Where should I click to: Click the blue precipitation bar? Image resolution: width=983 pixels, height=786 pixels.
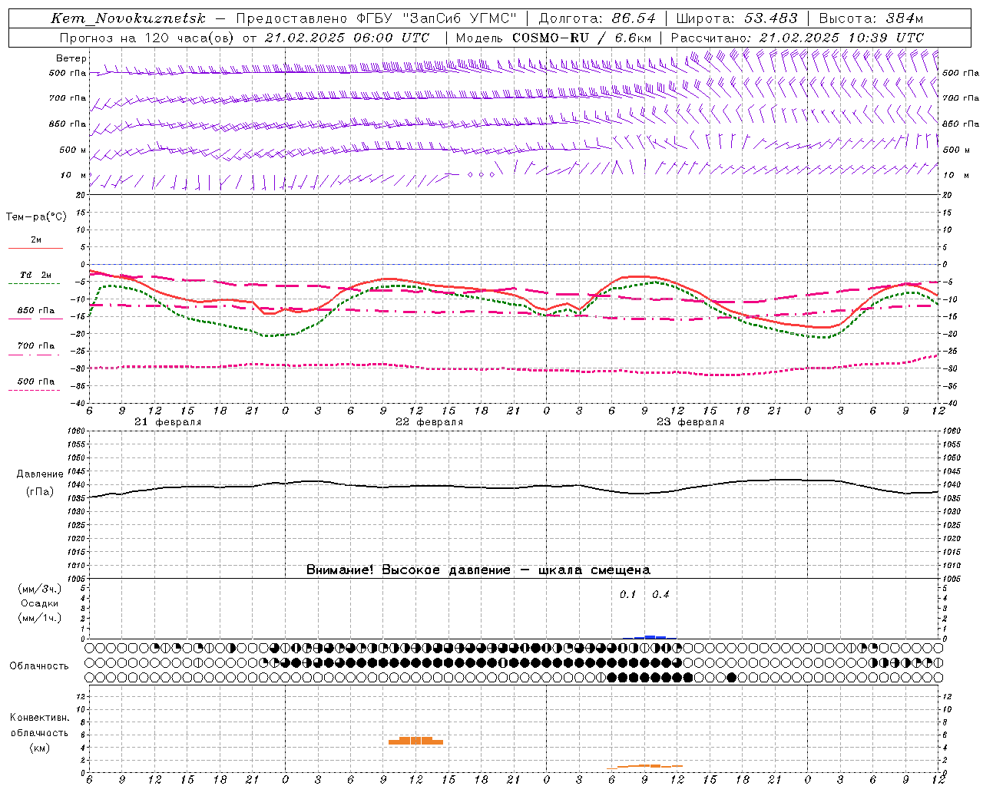click(x=650, y=637)
